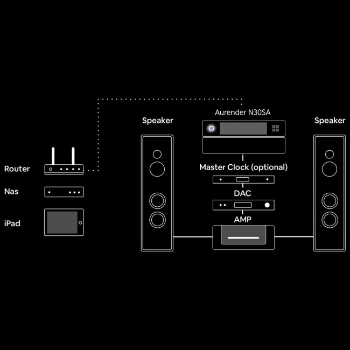Image resolution: width=350 pixels, height=350 pixels.
Task: Click the Aurender N30SA label text
Action: [243, 113]
